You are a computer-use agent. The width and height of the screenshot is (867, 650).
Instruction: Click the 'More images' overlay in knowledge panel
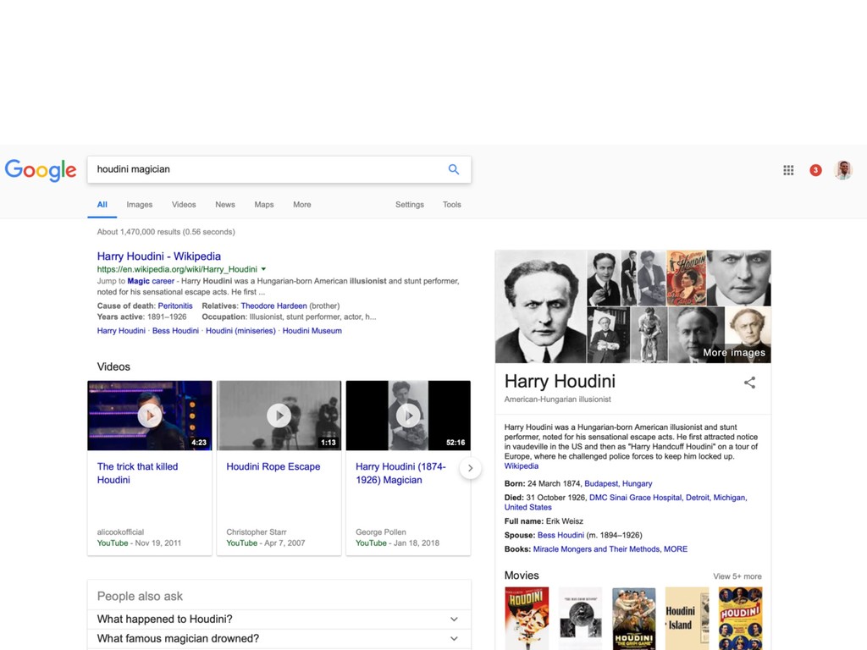(x=734, y=353)
